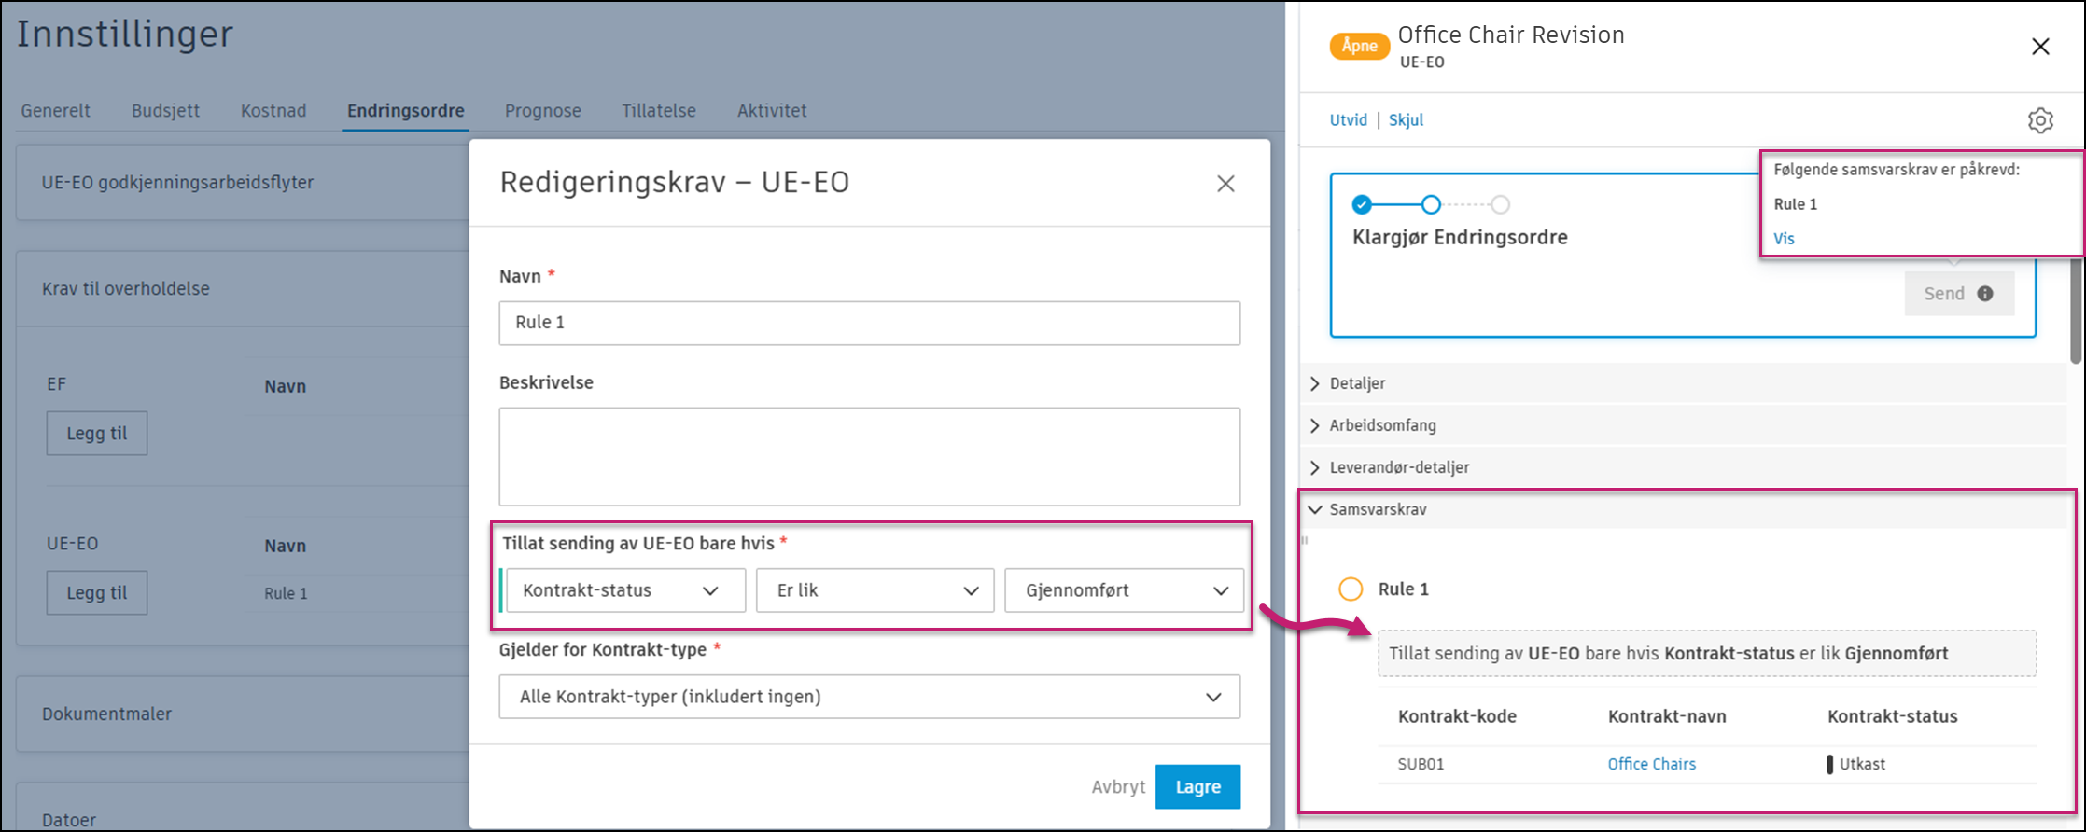Click the completed first workflow step circle
The image size is (2086, 832).
(x=1362, y=204)
